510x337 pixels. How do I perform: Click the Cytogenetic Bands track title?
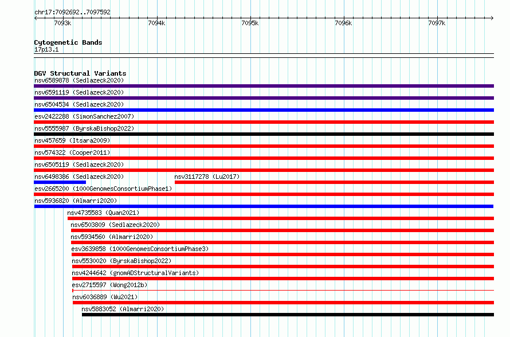tap(68, 42)
